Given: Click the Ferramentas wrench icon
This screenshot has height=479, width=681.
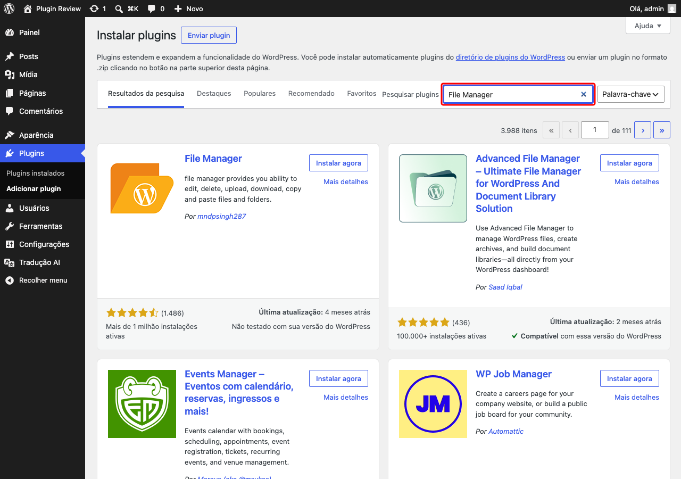Looking at the screenshot, I should click(10, 226).
